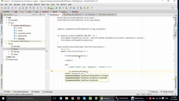Click the Save All toolbar icon
The width and height of the screenshot is (179, 101).
click(5, 8)
